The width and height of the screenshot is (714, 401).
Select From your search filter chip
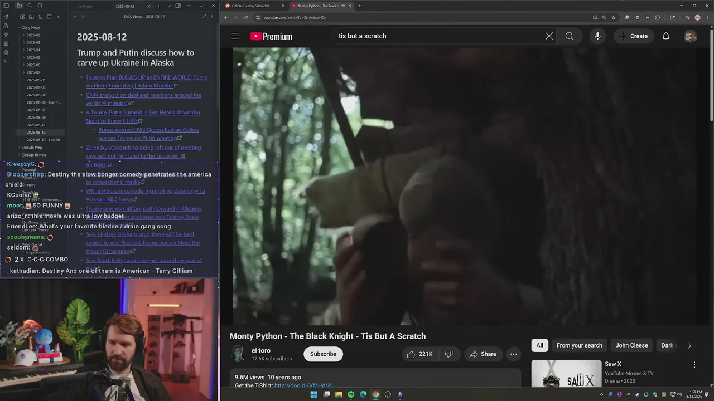click(x=579, y=345)
